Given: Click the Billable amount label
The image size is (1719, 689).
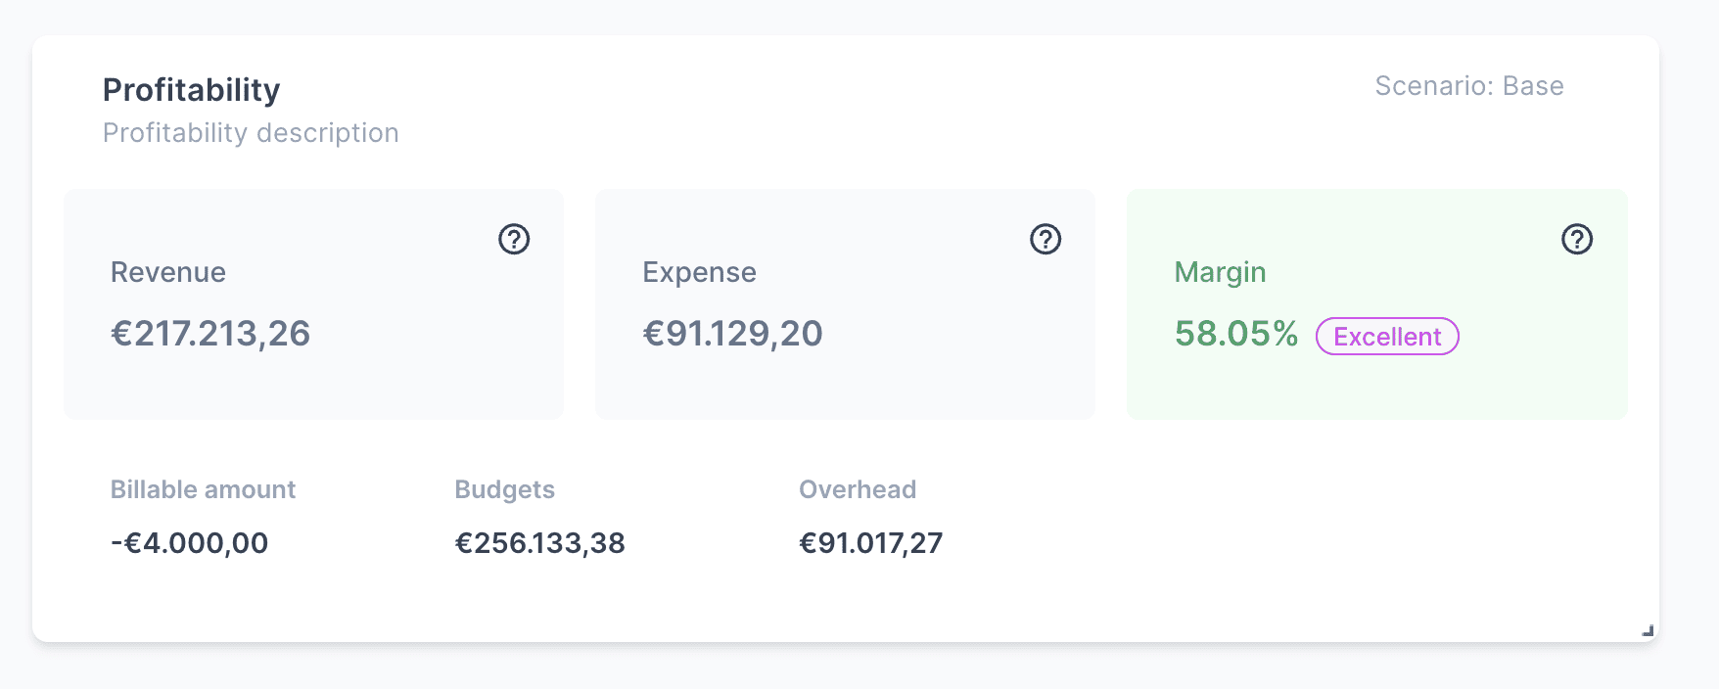Looking at the screenshot, I should point(203,489).
